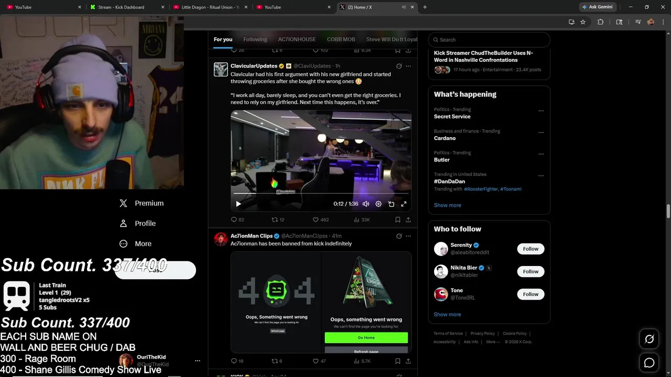
Task: Open the COBB MOB list tab
Action: (341, 39)
